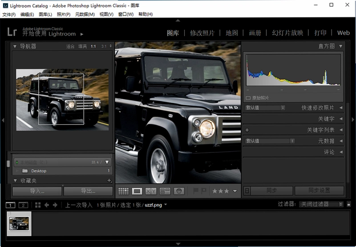Collapse the 直方图 histogram panel

point(340,46)
